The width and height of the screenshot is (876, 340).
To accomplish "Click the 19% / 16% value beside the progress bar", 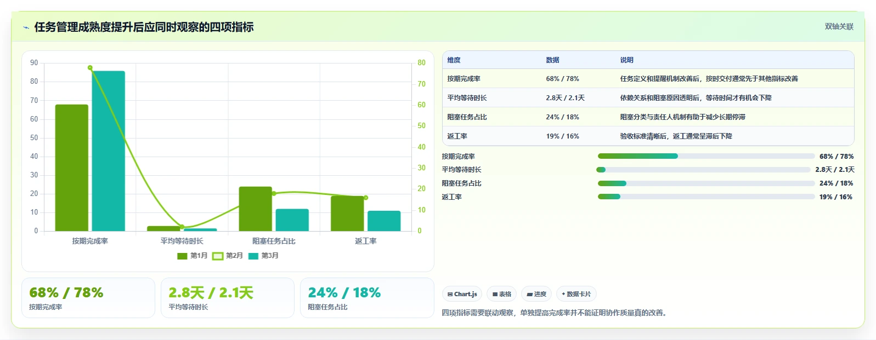I will pyautogui.click(x=836, y=197).
